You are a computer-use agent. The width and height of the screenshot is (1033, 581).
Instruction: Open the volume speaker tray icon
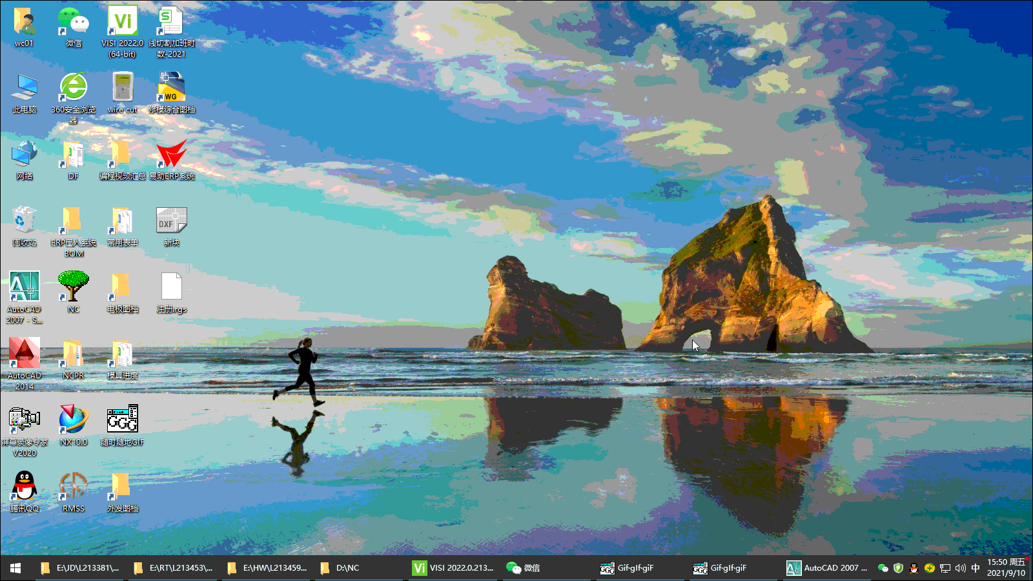click(x=960, y=568)
